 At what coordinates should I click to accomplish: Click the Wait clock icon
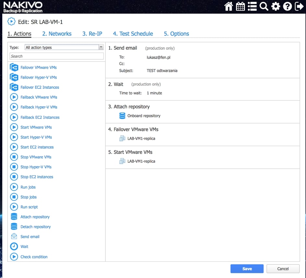14,247
